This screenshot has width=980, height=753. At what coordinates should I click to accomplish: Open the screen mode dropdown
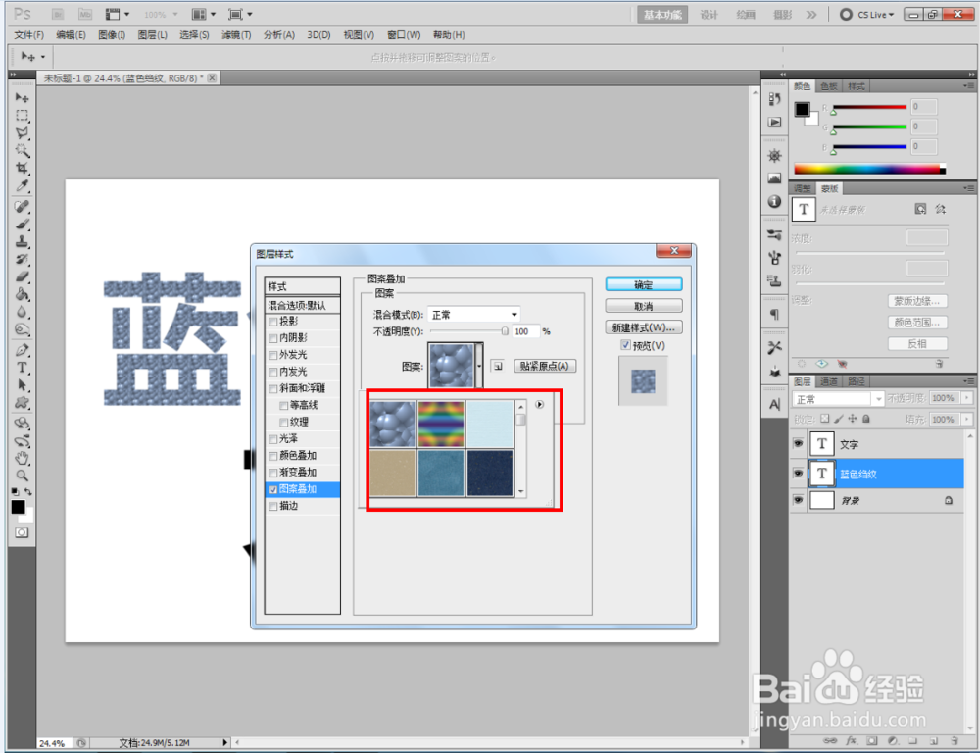240,14
